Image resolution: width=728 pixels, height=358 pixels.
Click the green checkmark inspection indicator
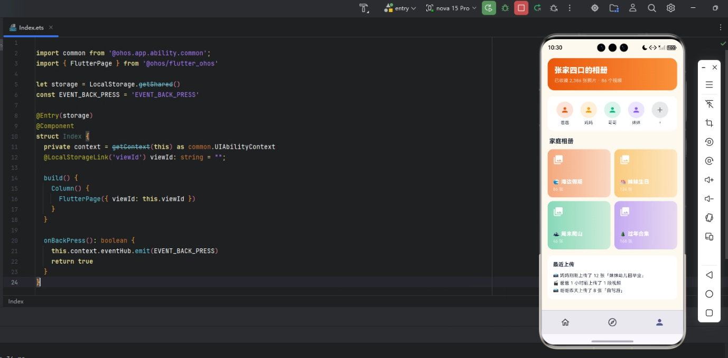point(723,43)
